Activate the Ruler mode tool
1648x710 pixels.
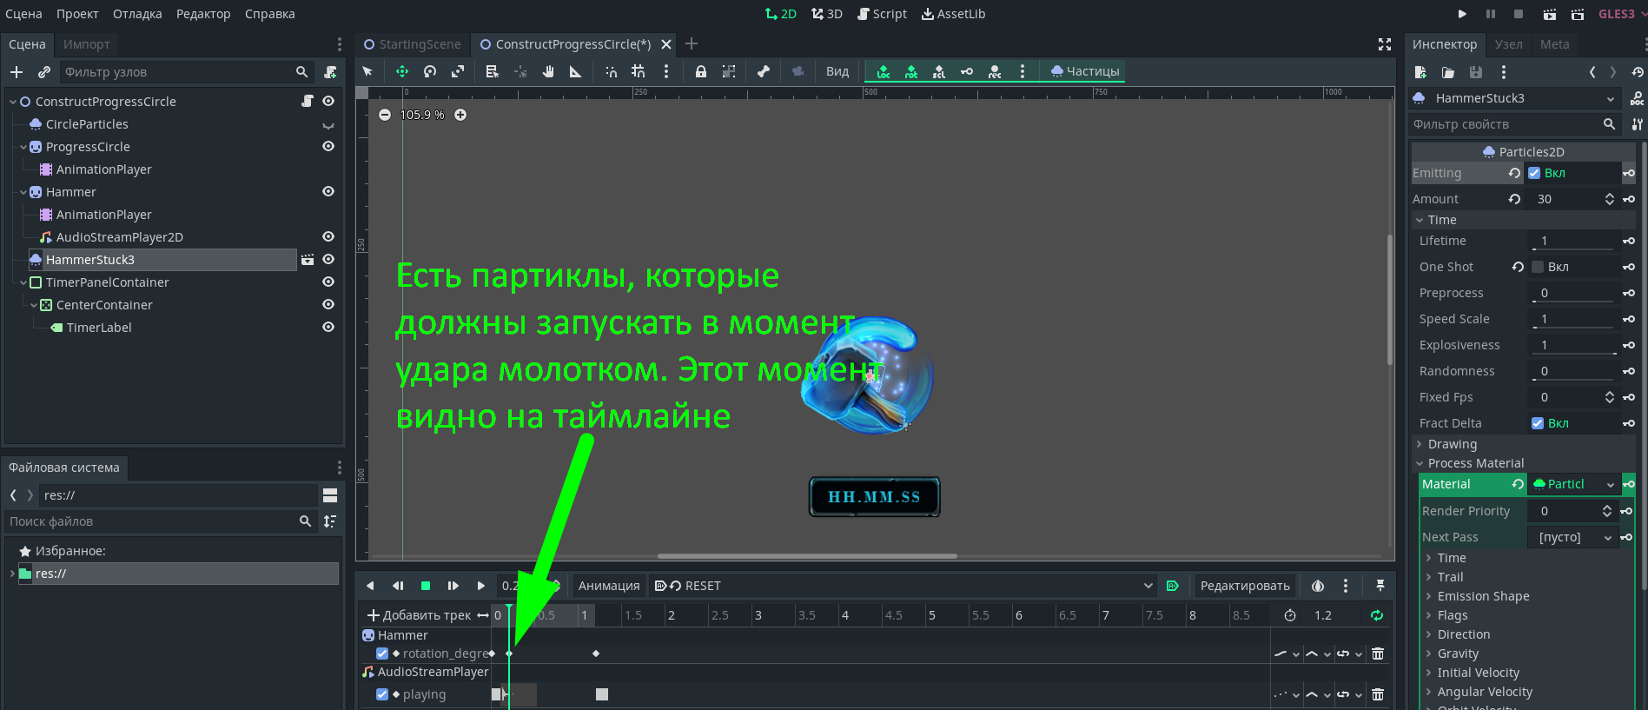tap(575, 71)
